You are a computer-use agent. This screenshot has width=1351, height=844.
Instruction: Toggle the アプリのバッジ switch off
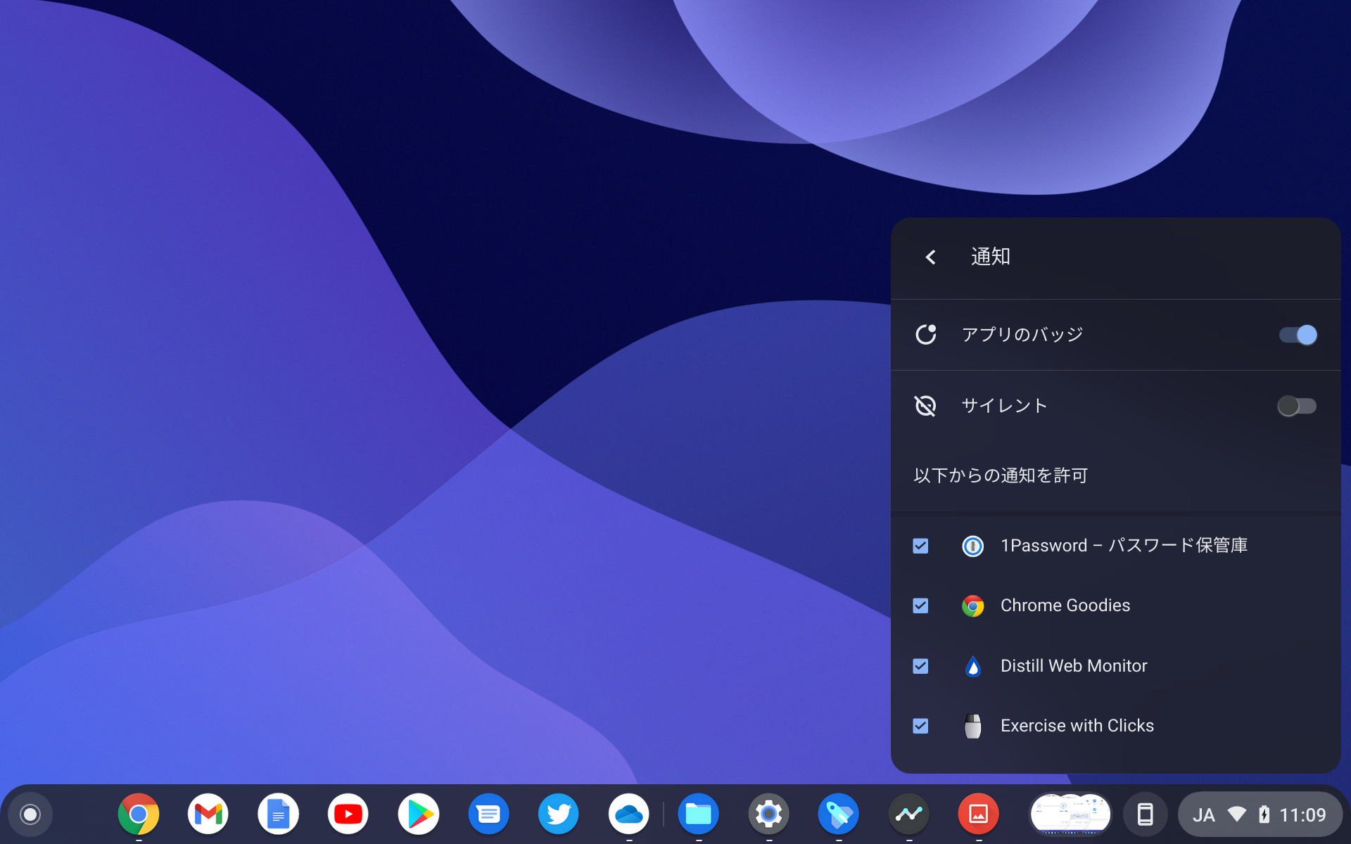[x=1298, y=335]
